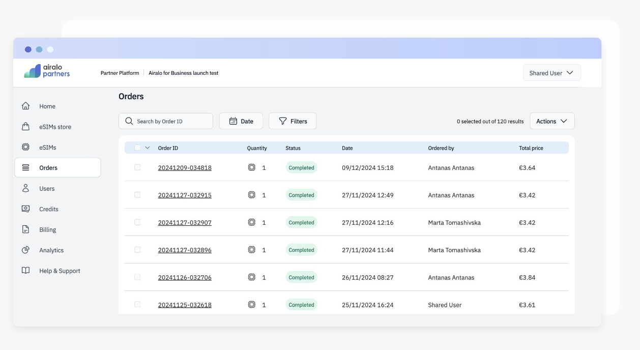Select the Orders item in sidebar

pos(57,167)
